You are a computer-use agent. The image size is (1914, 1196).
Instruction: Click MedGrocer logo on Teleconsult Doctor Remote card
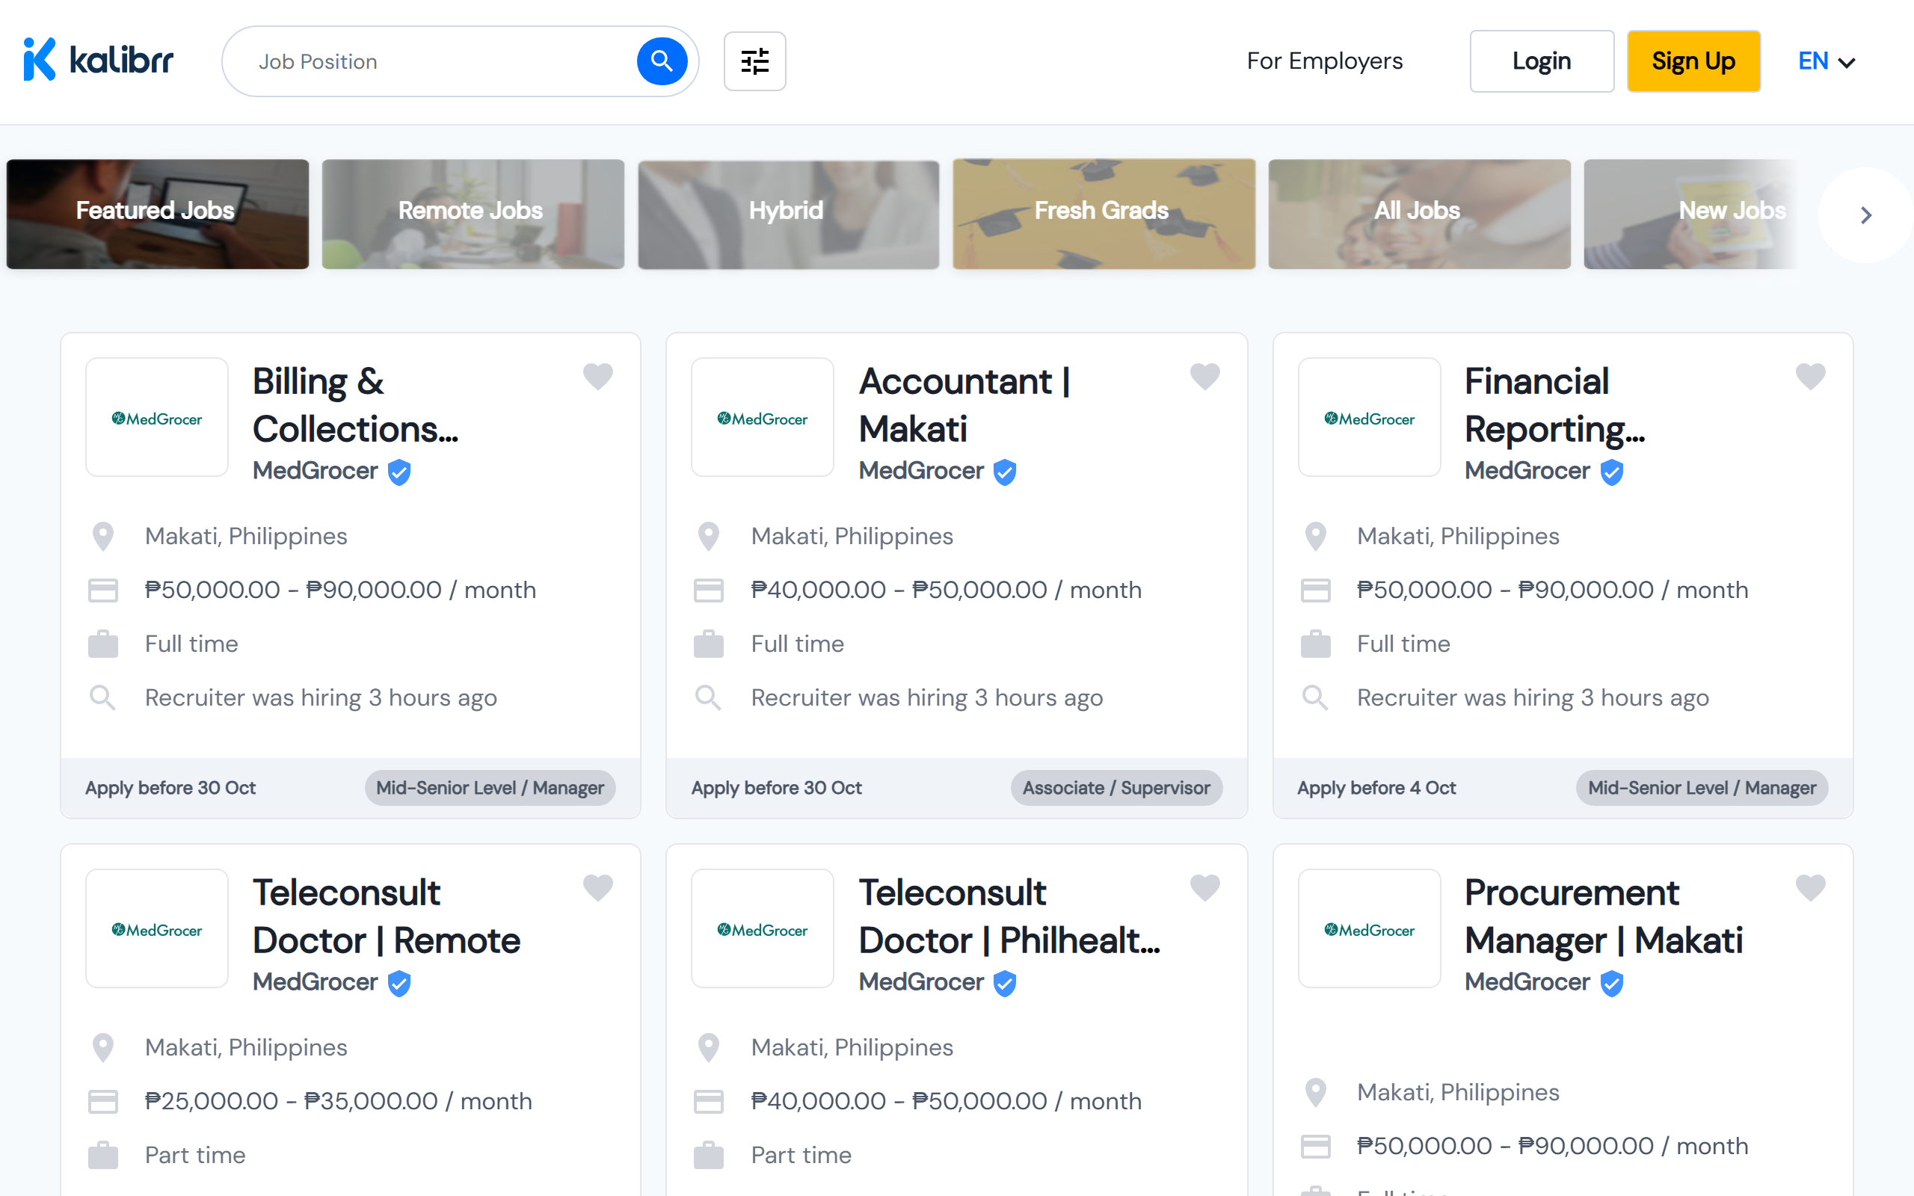point(156,928)
